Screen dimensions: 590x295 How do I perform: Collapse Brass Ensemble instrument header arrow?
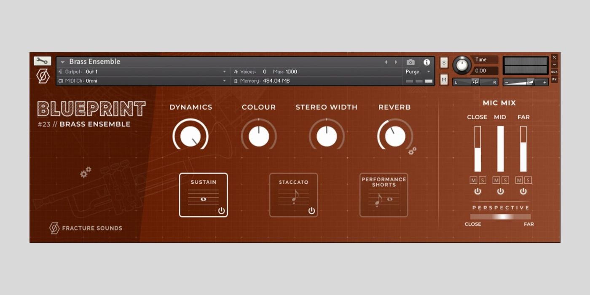[63, 62]
